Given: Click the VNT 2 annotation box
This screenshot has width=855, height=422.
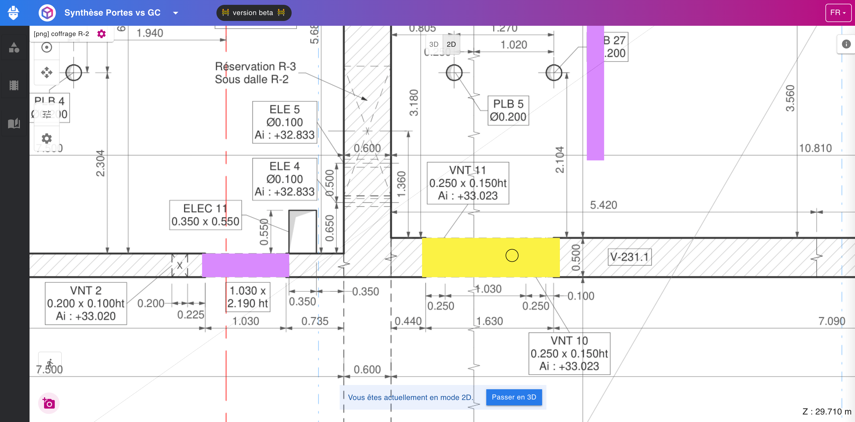Looking at the screenshot, I should pyautogui.click(x=86, y=303).
